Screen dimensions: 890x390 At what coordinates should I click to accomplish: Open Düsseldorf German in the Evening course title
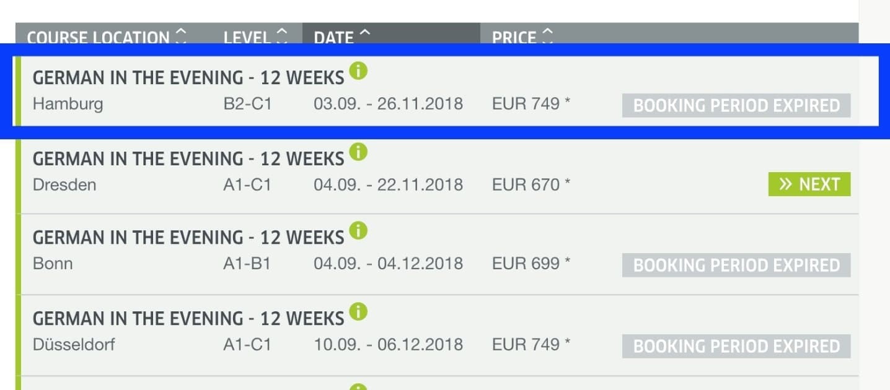coord(188,319)
